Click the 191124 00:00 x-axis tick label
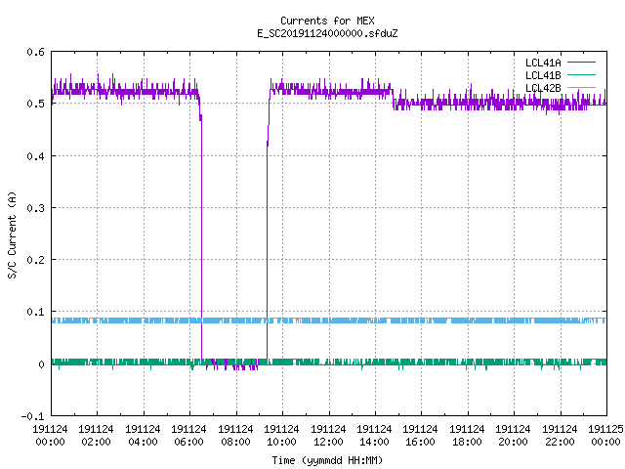The image size is (625, 469). click(x=50, y=435)
